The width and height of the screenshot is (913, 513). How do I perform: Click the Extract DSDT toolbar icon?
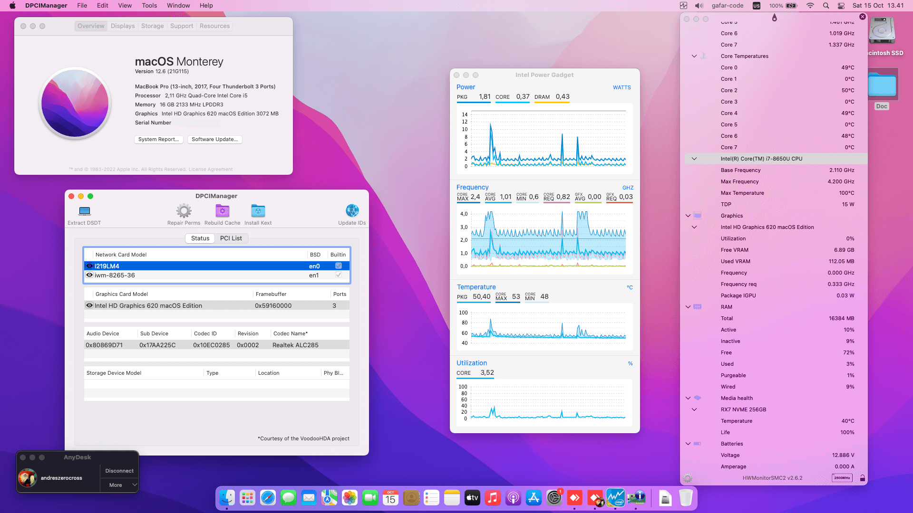pos(85,211)
